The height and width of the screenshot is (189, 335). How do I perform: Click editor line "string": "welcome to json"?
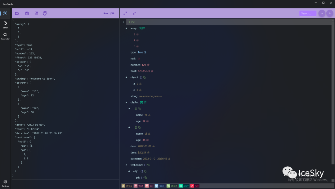click(35, 79)
